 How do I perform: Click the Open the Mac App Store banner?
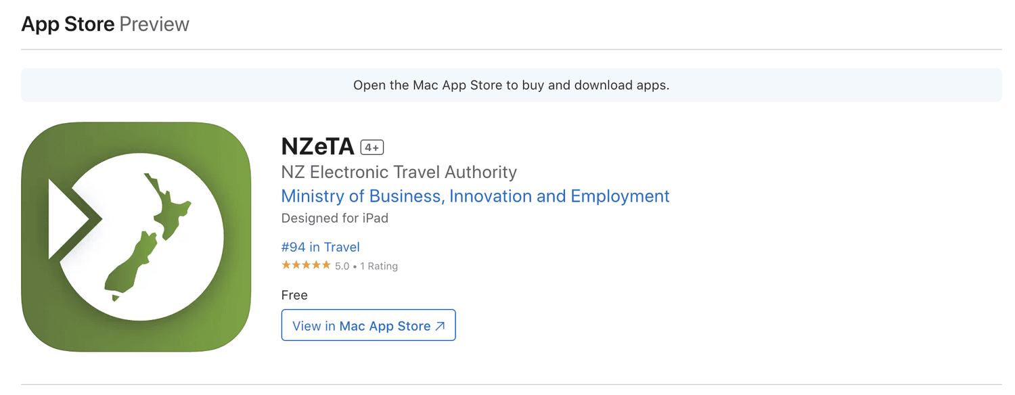[512, 85]
